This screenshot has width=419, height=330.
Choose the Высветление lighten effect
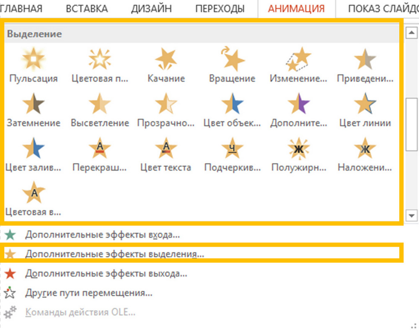pos(100,110)
